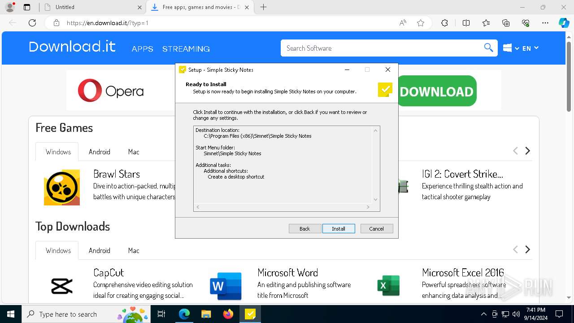Click the site info lock icon
This screenshot has width=574, height=323.
(x=57, y=23)
